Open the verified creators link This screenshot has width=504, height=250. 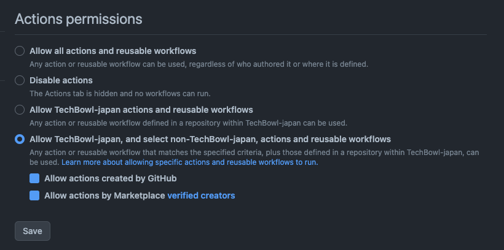(201, 195)
